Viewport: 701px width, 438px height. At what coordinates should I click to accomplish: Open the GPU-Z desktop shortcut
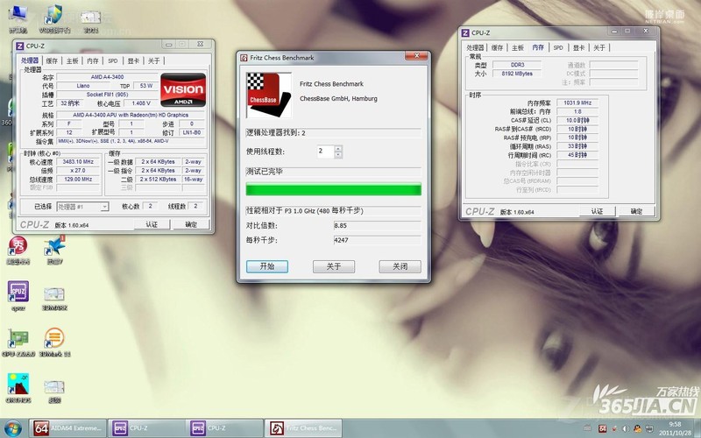tap(17, 340)
